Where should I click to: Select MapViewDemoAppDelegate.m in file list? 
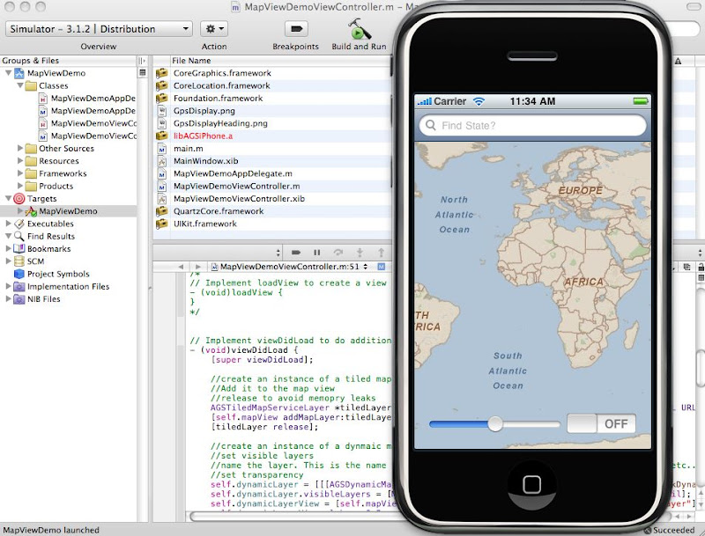point(233,173)
